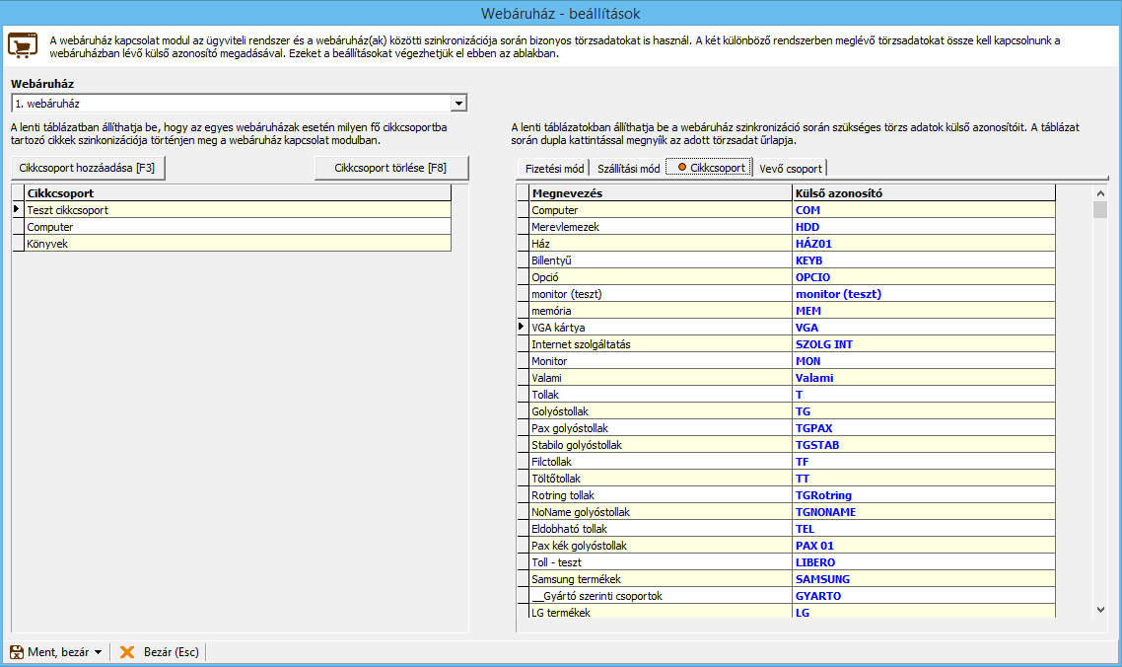Click the orange dot on Cikkcsoport tab
The image size is (1122, 667).
click(681, 168)
